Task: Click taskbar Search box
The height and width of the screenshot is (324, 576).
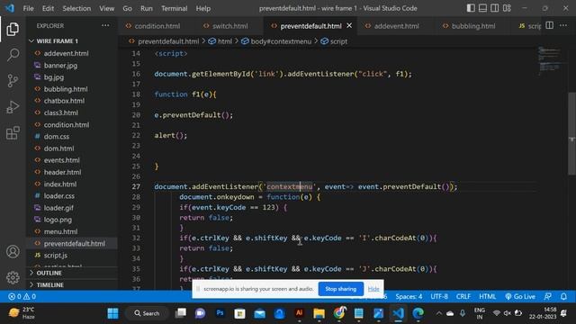Action: 147,313
